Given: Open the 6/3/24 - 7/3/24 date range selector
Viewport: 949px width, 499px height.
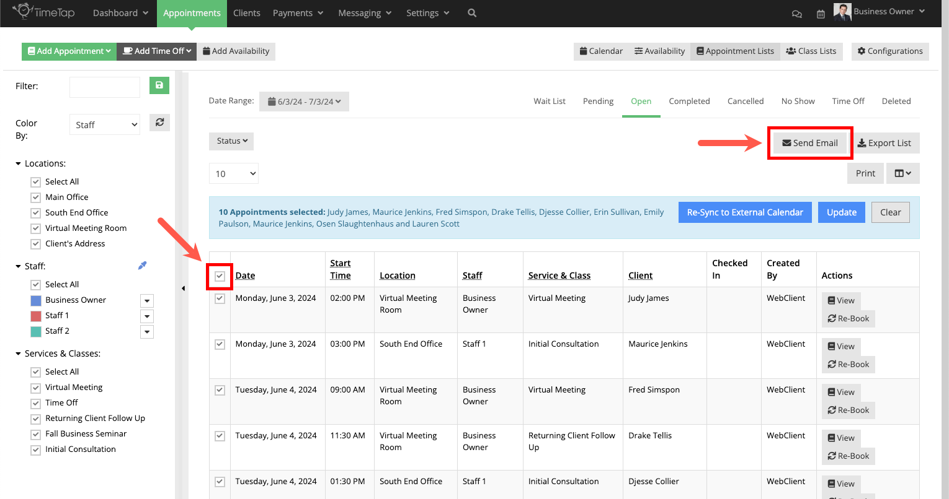Looking at the screenshot, I should [304, 101].
